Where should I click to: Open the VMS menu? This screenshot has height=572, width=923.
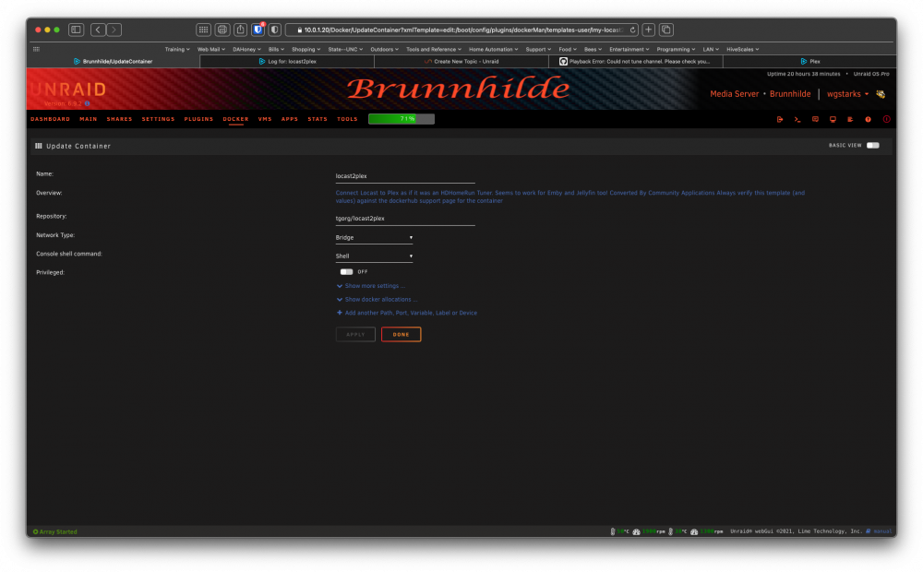coord(265,119)
